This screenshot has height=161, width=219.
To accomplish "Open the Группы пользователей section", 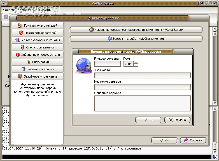I will [x=38, y=25].
